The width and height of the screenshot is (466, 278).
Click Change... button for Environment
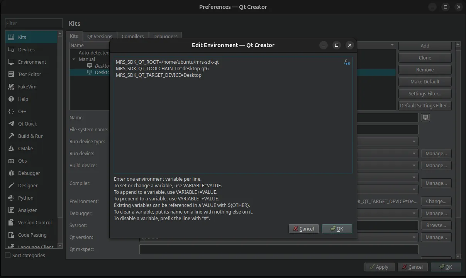(436, 201)
